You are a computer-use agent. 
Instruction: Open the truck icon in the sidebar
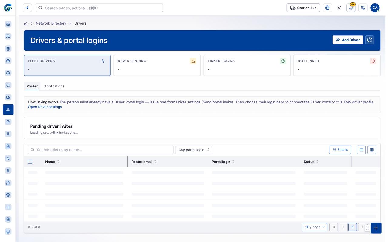click(8, 97)
